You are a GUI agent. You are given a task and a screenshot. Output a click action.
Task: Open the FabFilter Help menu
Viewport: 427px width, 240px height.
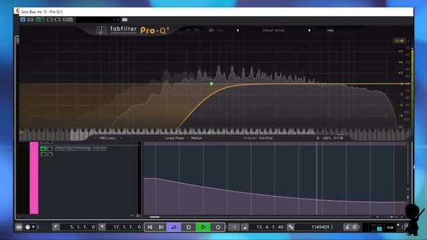[x=330, y=31]
